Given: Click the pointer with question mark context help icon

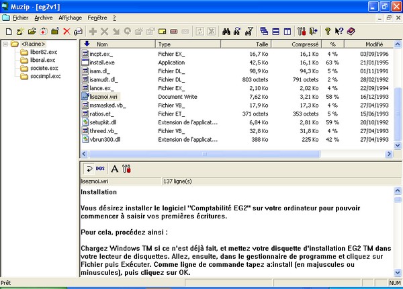Looking at the screenshot, I should pos(339,32).
